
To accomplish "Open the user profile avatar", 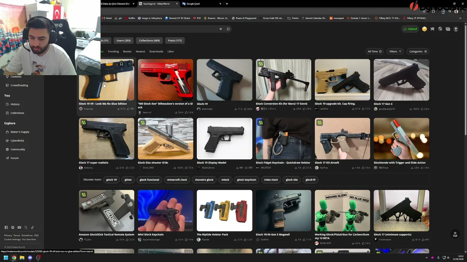I will (456, 29).
